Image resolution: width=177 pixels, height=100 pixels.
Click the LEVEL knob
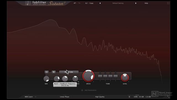pos(125,78)
